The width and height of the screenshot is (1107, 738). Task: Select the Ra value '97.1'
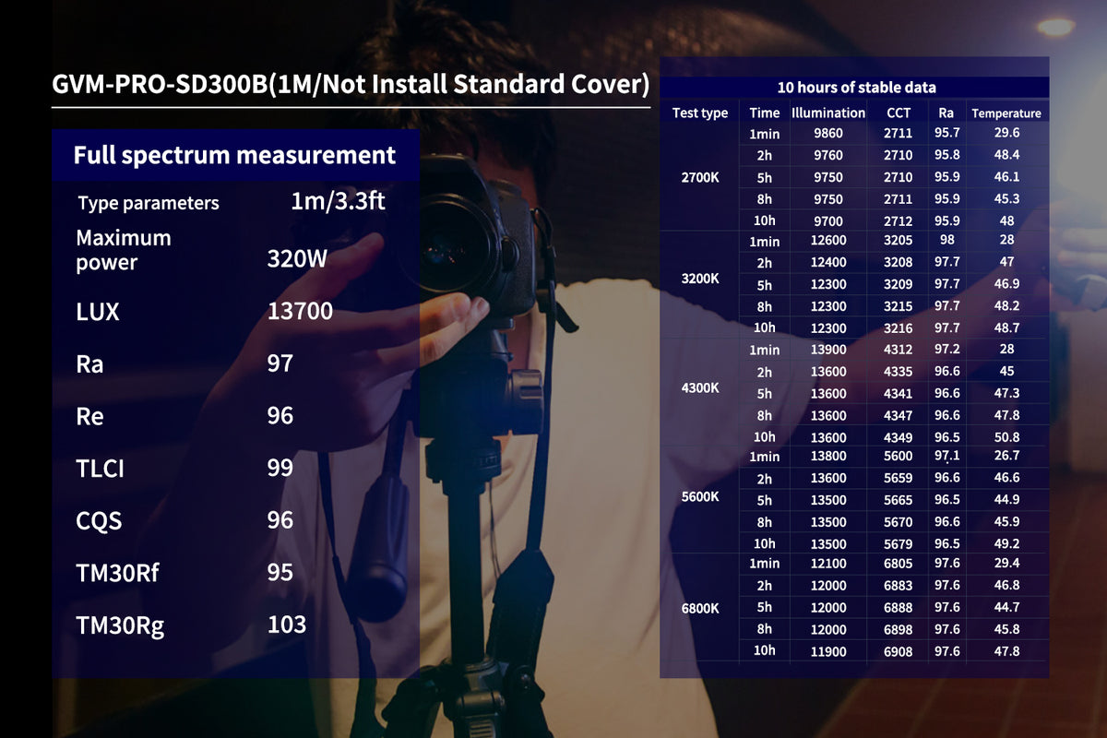946,457
